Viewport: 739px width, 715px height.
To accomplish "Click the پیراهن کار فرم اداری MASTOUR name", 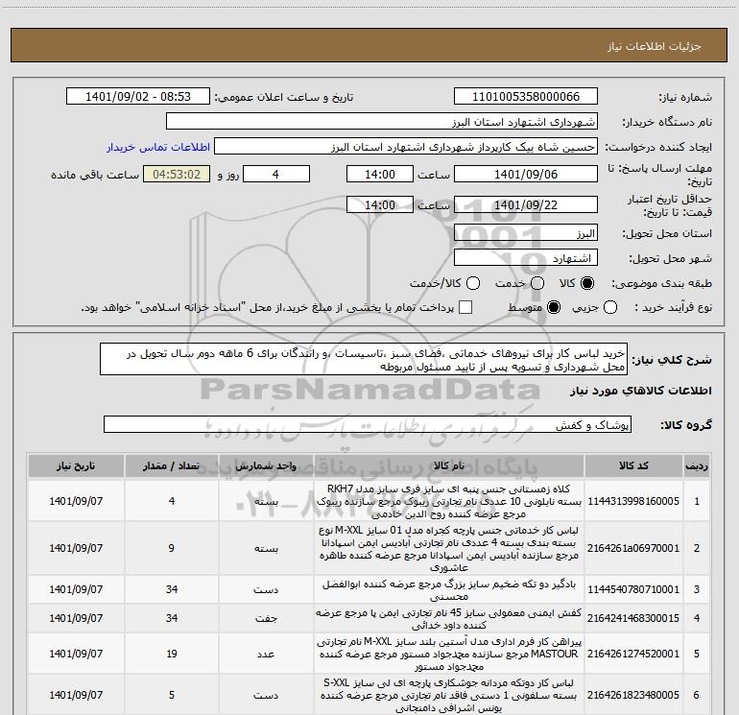I will coord(449,654).
